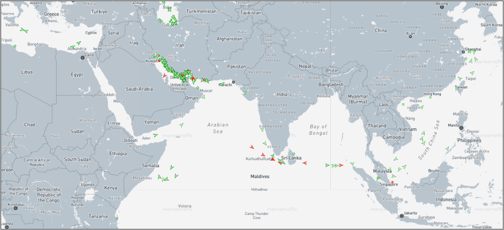
Task: Click the "Thailand" country label
Action: click(377, 125)
